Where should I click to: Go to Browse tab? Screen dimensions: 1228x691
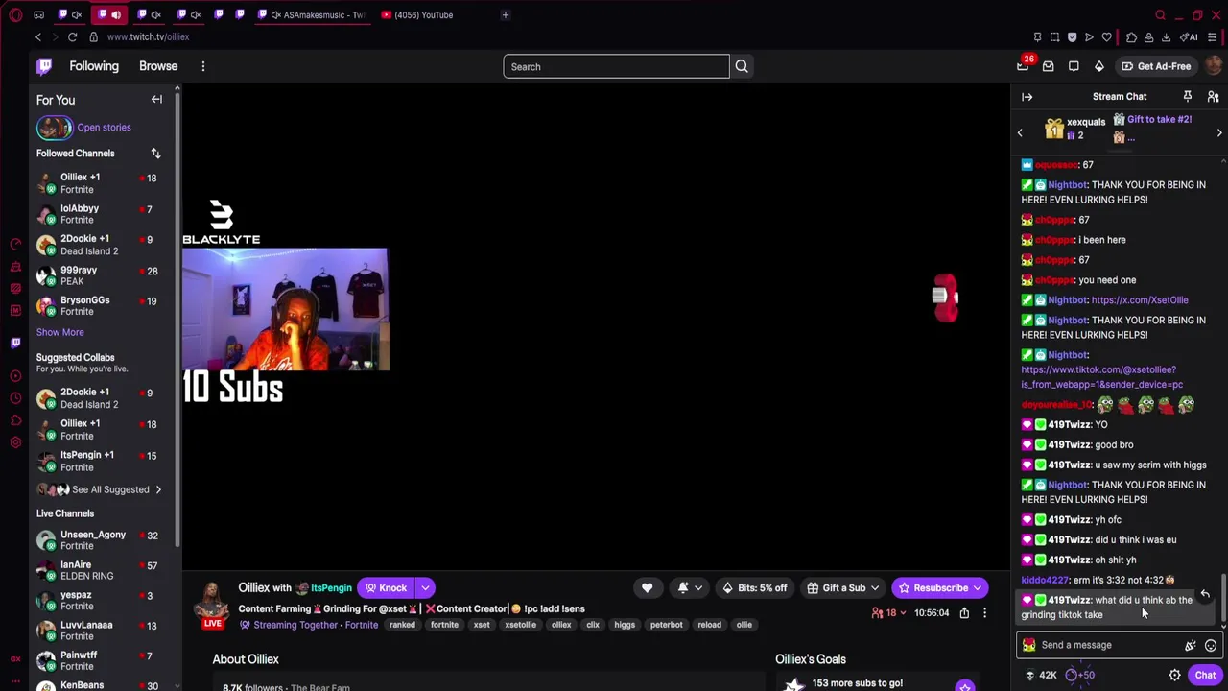pyautogui.click(x=158, y=66)
